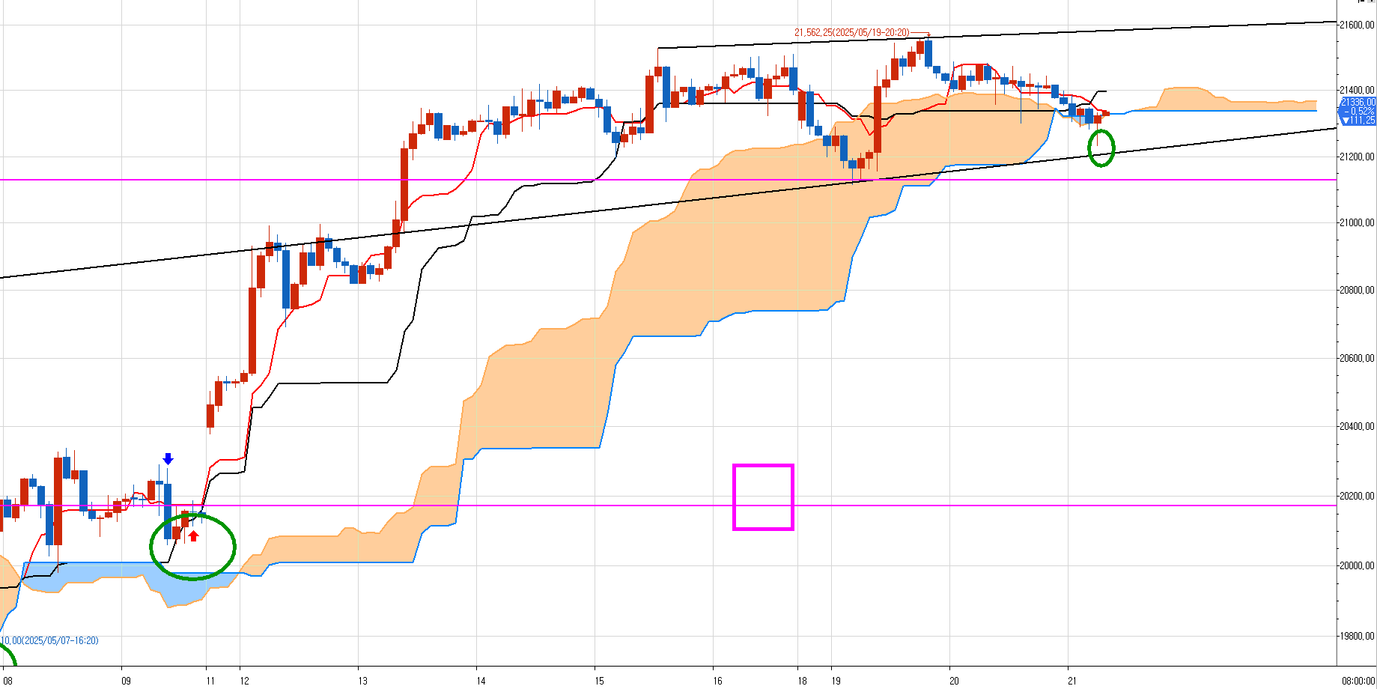Click the low price label dated 2025/05/07-16:20
Viewport: 1377px width, 689px height.
[x=49, y=640]
